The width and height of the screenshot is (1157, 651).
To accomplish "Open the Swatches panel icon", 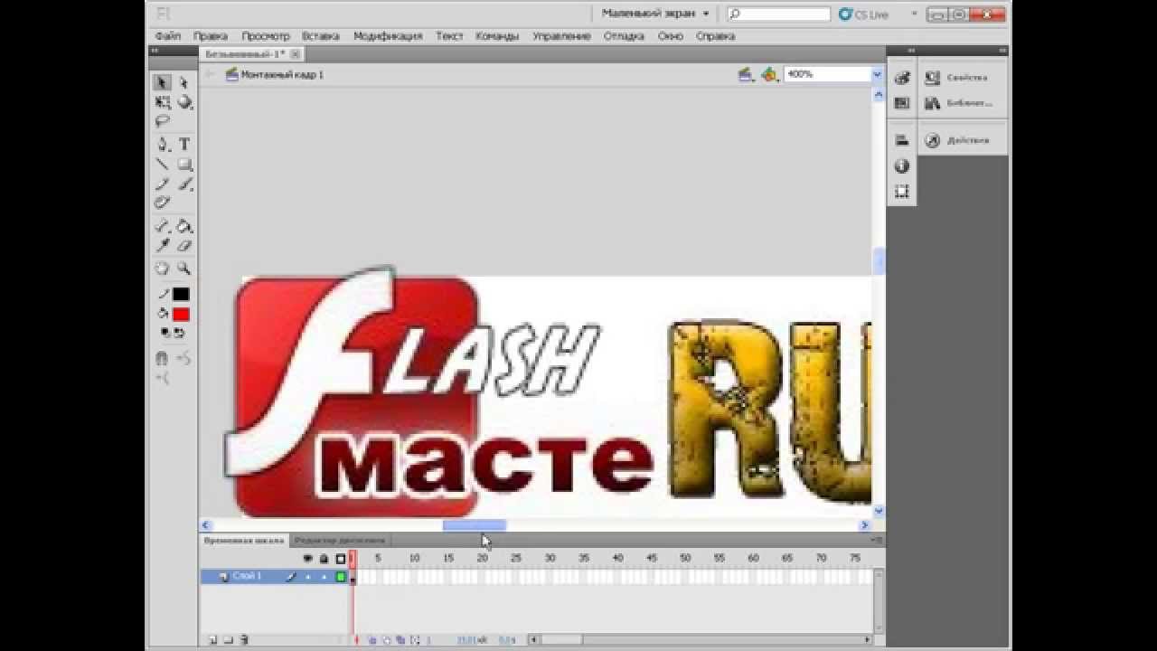I will tap(901, 103).
